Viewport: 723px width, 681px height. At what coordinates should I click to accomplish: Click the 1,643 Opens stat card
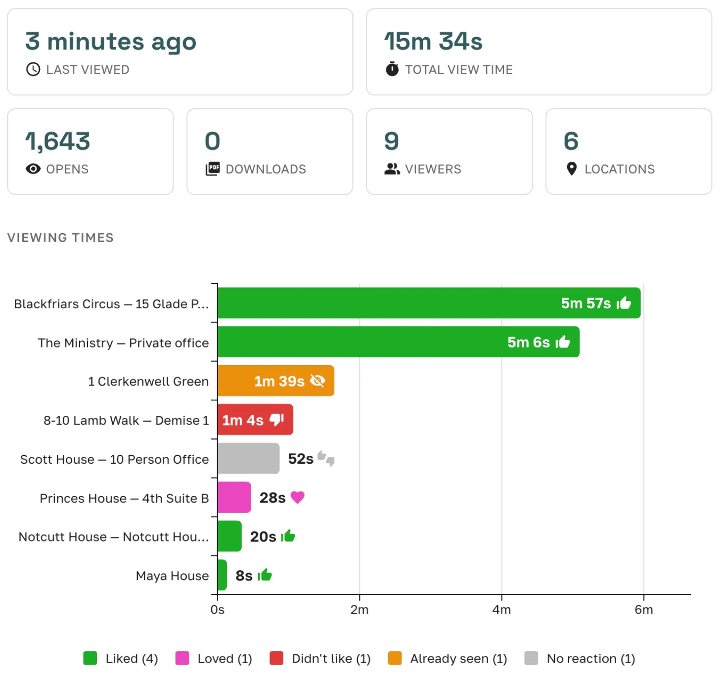(x=90, y=151)
